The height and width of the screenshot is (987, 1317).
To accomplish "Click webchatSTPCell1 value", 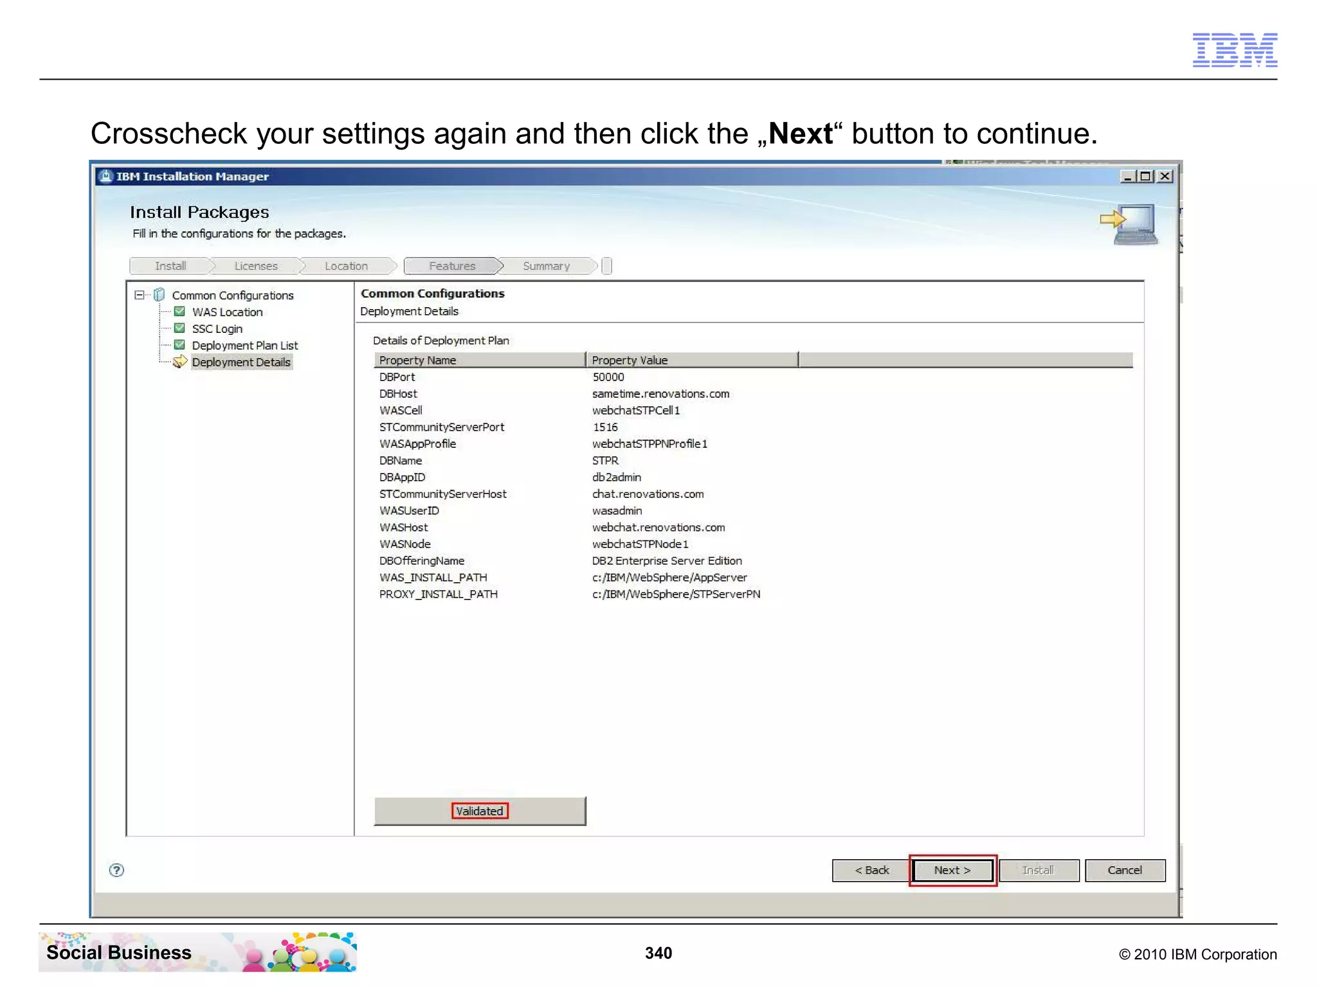I will [636, 411].
